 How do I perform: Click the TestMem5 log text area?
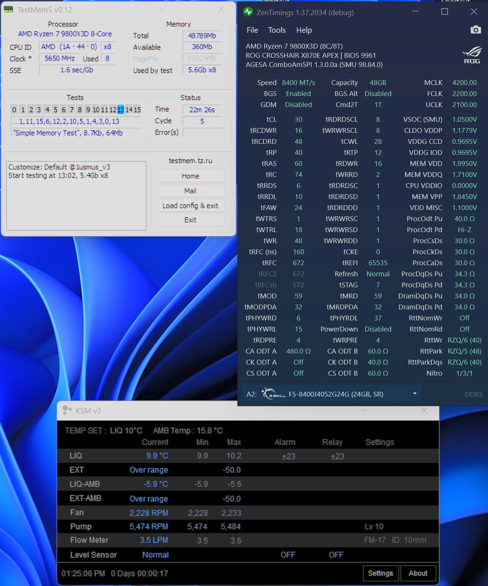click(76, 196)
